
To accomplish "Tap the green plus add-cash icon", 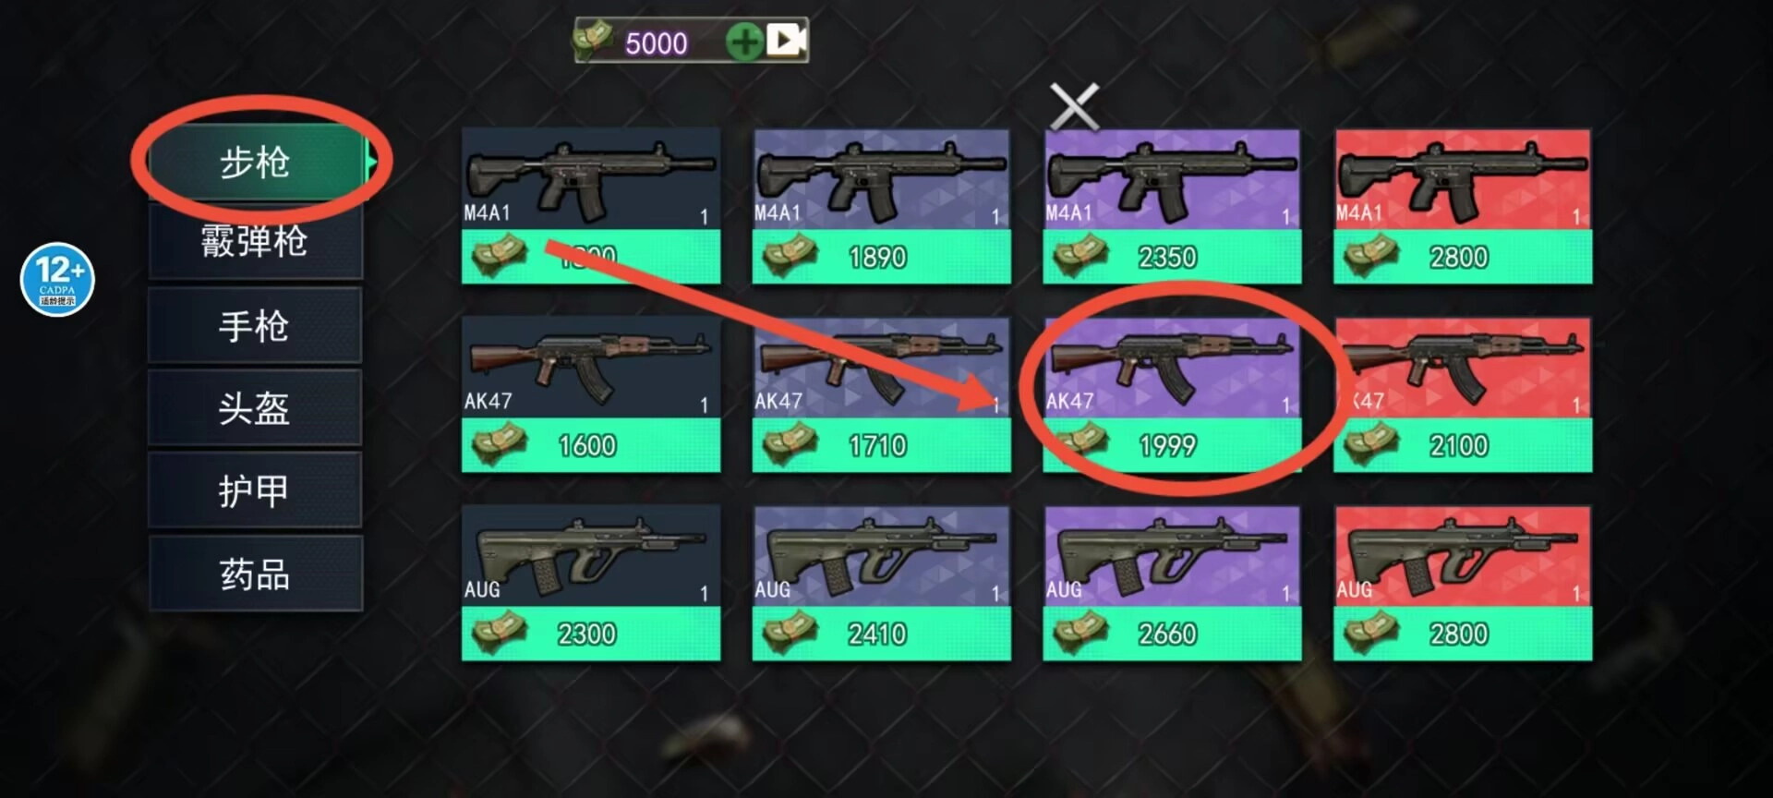I will tap(744, 42).
